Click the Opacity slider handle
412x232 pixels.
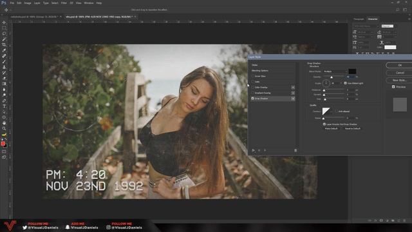pos(332,77)
